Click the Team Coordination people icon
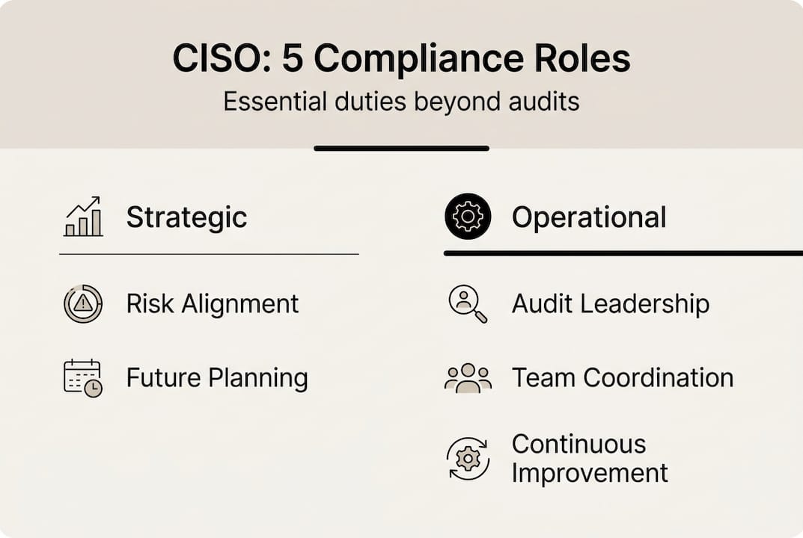 [x=468, y=377]
